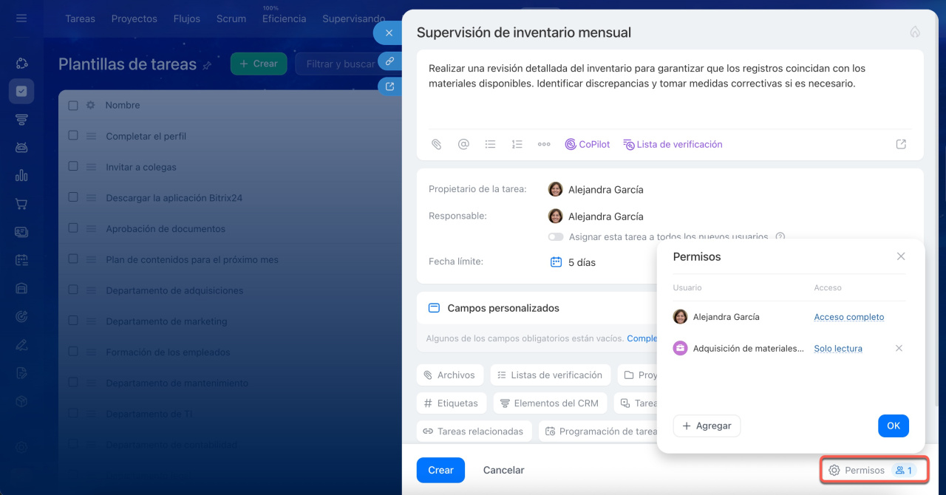
Task: Check the box for Departamento de adquisiciones
Action: 73,290
